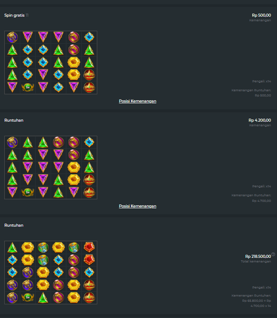Click the Rp 218.500,00 total kemenangan amount
277x318 pixels.
pos(258,257)
